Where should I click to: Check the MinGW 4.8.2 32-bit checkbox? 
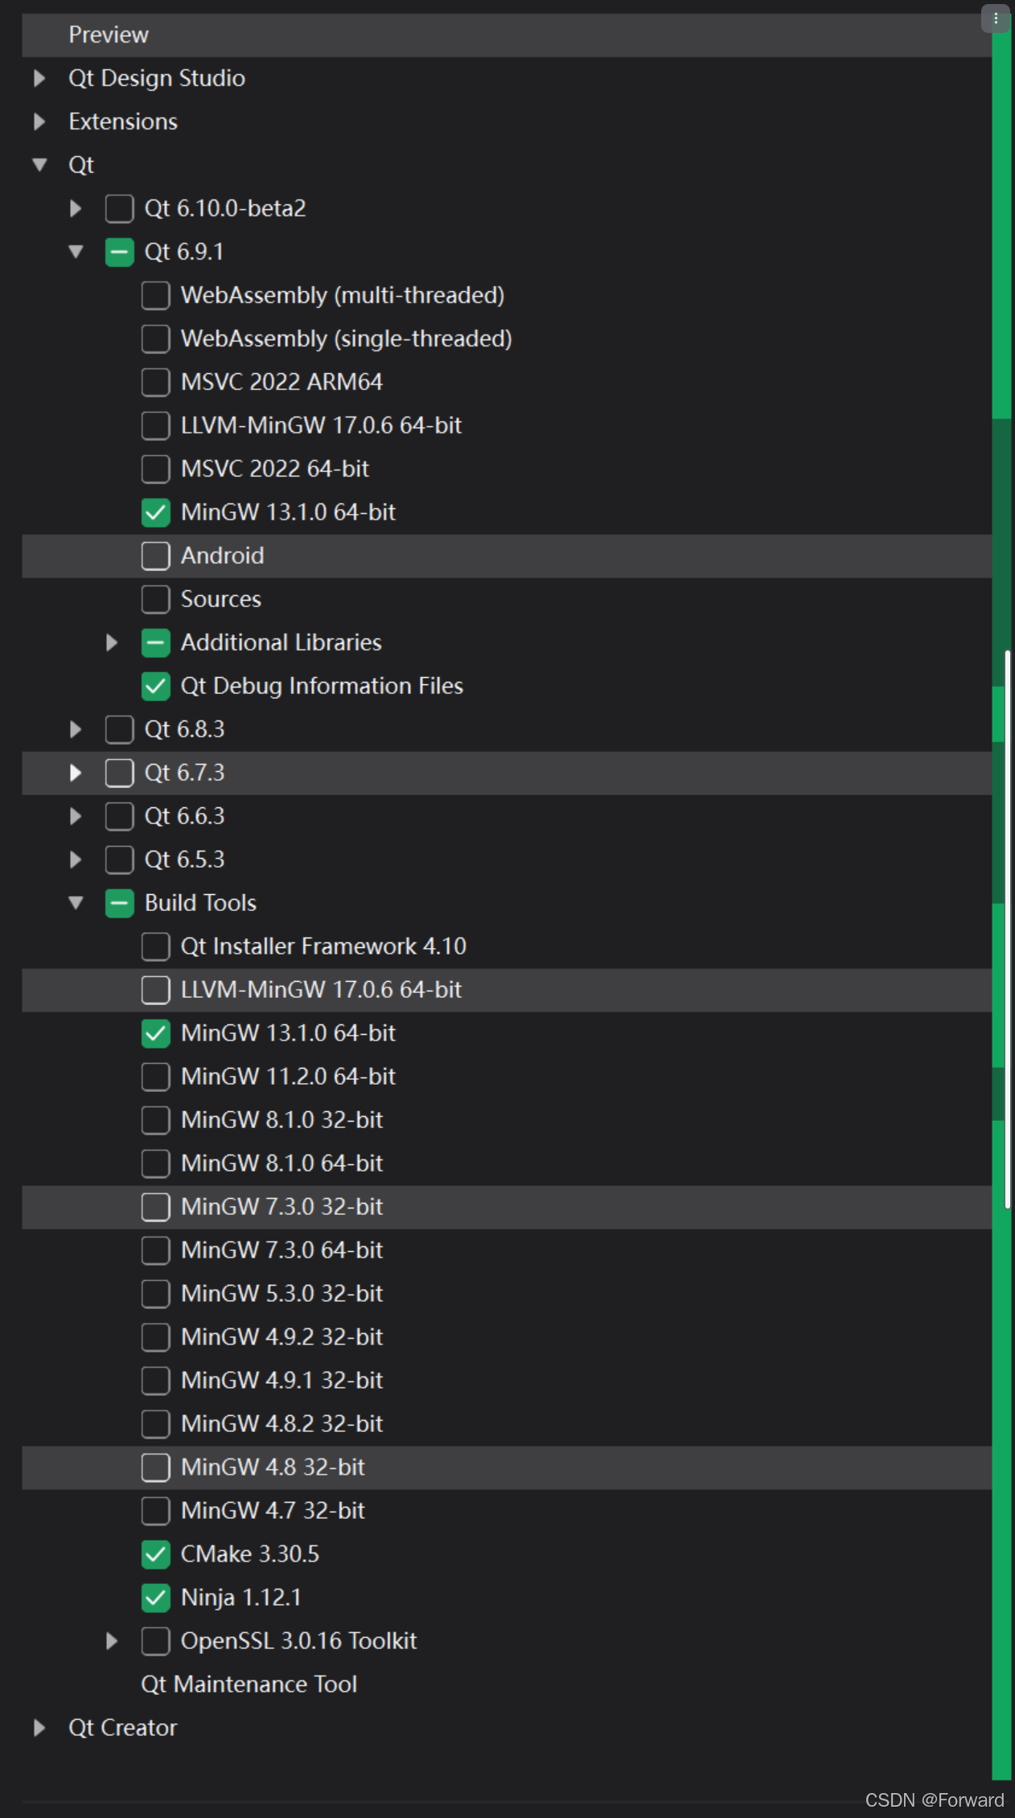(155, 1424)
